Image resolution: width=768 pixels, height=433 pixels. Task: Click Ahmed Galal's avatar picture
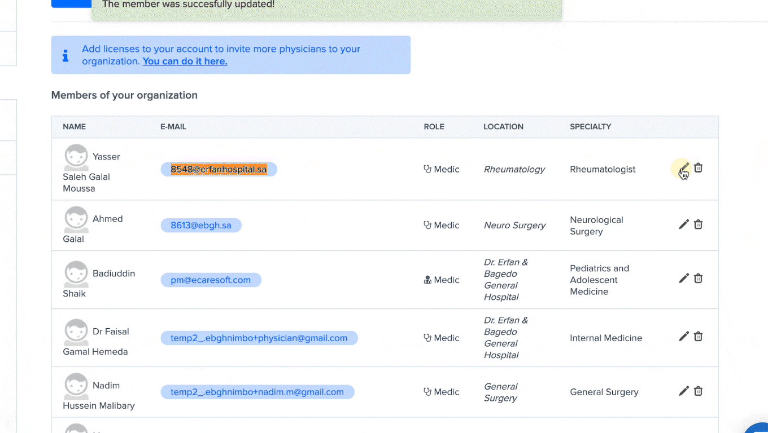(x=76, y=219)
